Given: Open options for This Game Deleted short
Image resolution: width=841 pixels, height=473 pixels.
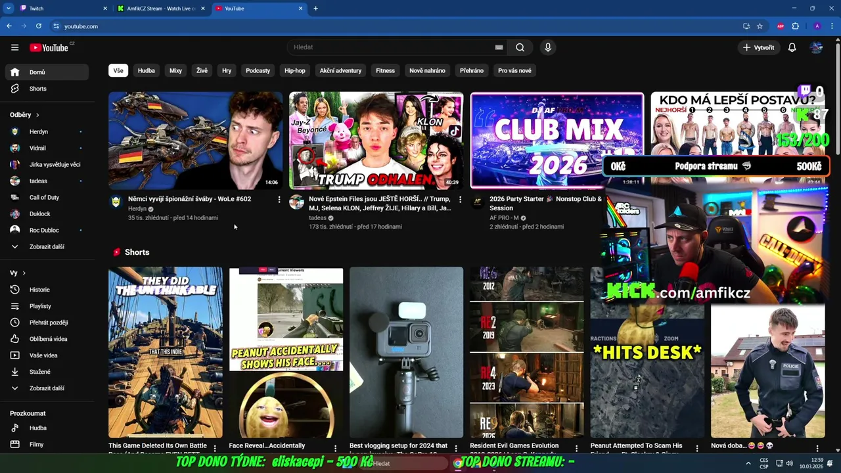Looking at the screenshot, I should tap(215, 448).
